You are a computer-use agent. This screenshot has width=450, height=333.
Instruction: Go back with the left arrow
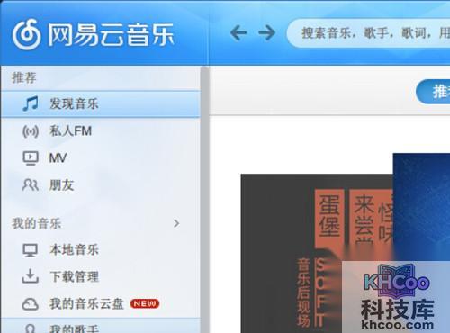238,32
